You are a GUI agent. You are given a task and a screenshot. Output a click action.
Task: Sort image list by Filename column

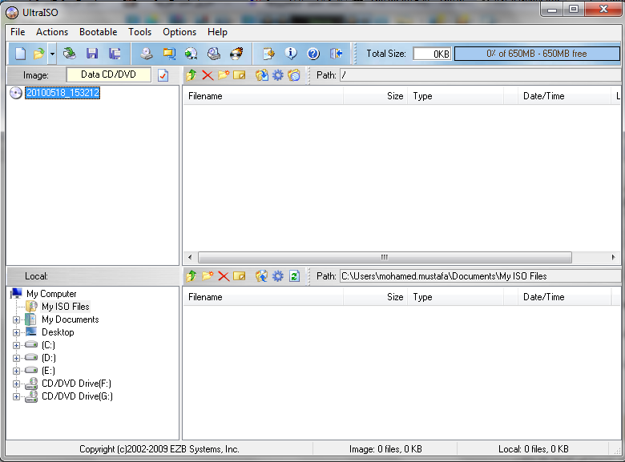coord(263,96)
